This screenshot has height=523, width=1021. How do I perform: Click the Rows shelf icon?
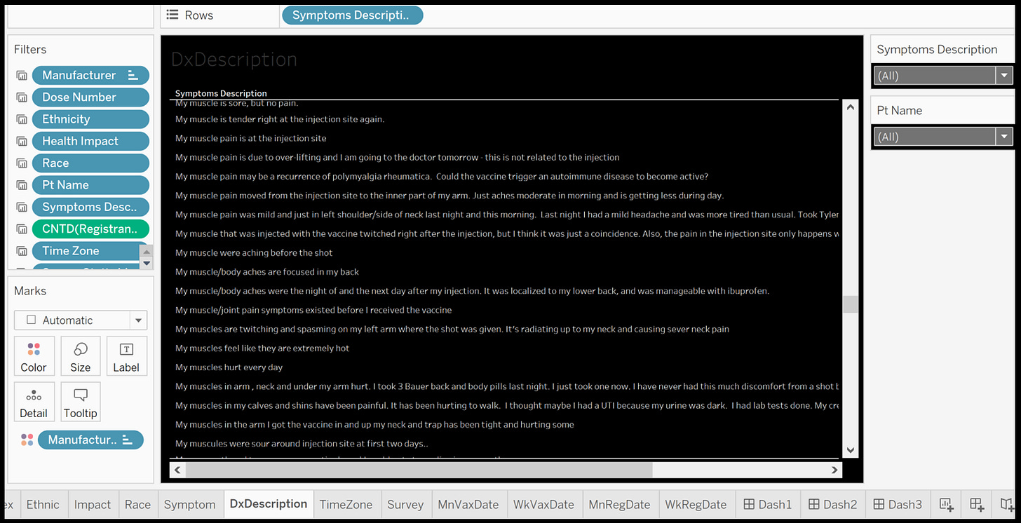click(x=173, y=15)
